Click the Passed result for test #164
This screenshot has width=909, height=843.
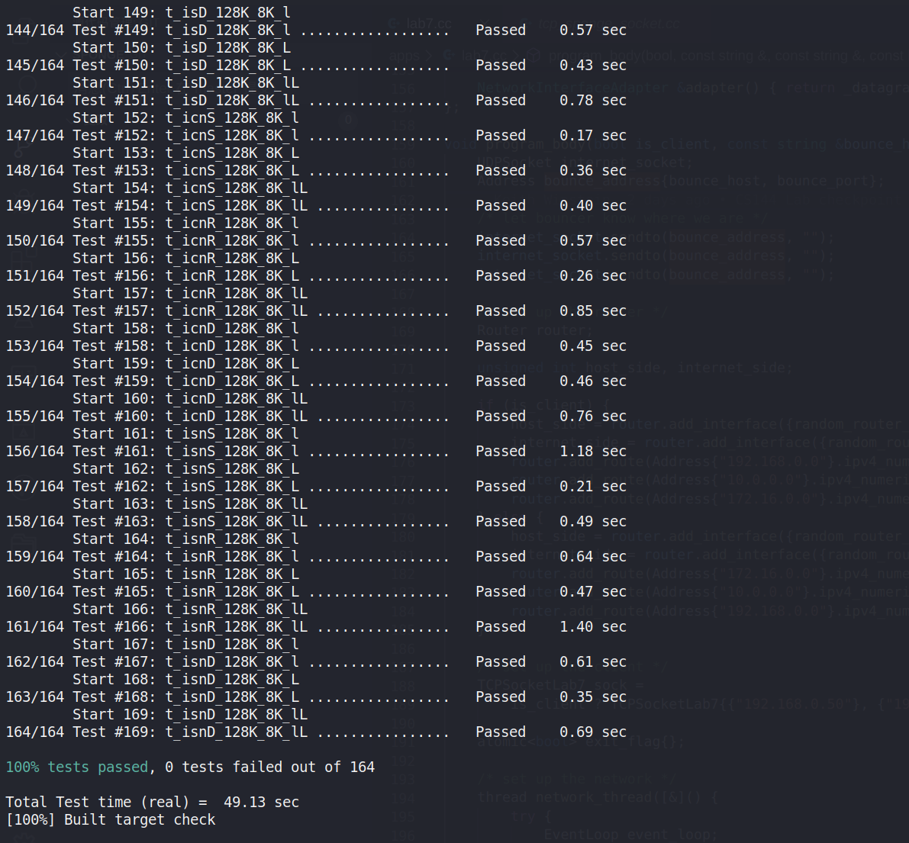point(500,557)
